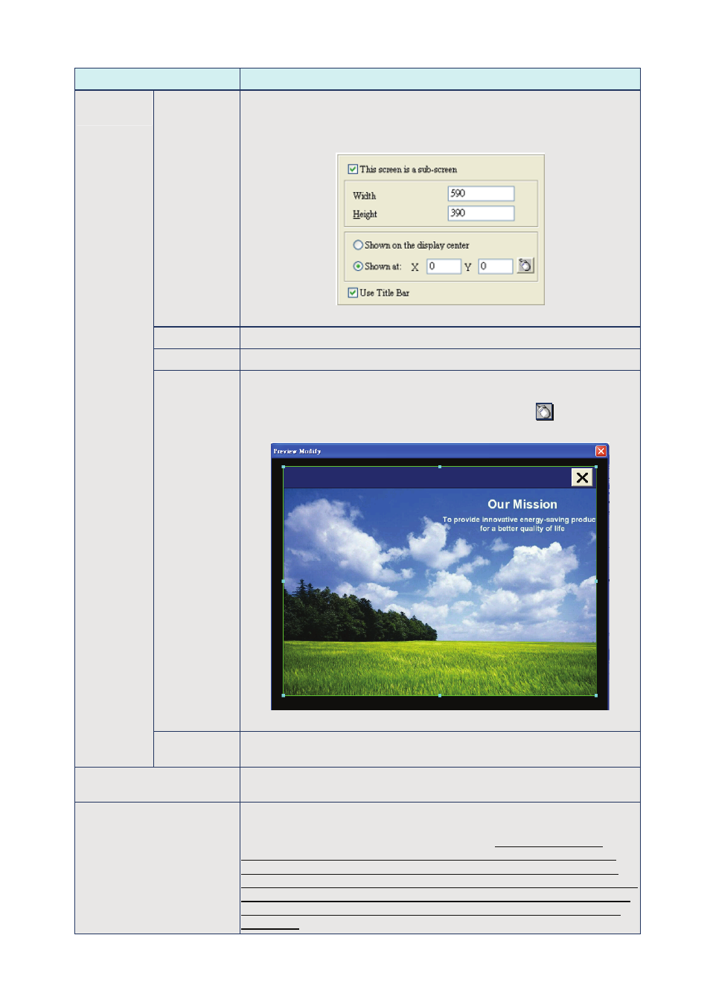This screenshot has width=710, height=1005.
Task: Click the 'for a better quality of life' text
Action: click(522, 529)
